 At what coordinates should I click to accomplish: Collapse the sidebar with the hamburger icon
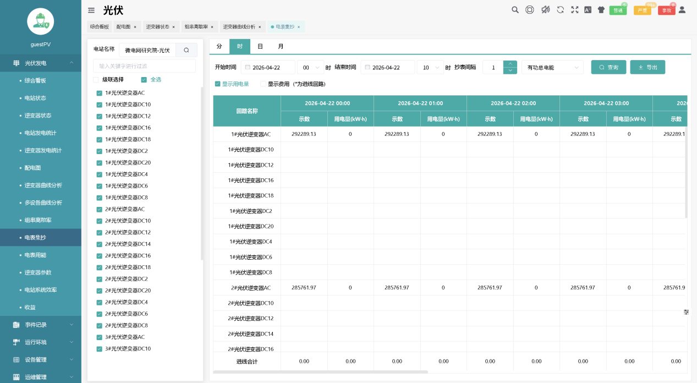pos(91,10)
